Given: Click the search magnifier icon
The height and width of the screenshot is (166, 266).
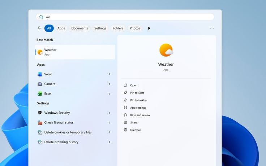Looking at the screenshot, I should point(41,17).
